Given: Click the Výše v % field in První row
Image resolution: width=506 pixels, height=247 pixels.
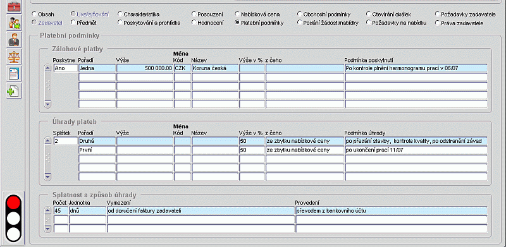Looking at the screenshot, I should click(252, 150).
